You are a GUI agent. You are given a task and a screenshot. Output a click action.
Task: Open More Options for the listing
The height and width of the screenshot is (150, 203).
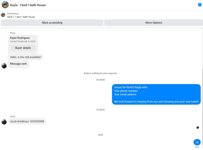(153, 23)
